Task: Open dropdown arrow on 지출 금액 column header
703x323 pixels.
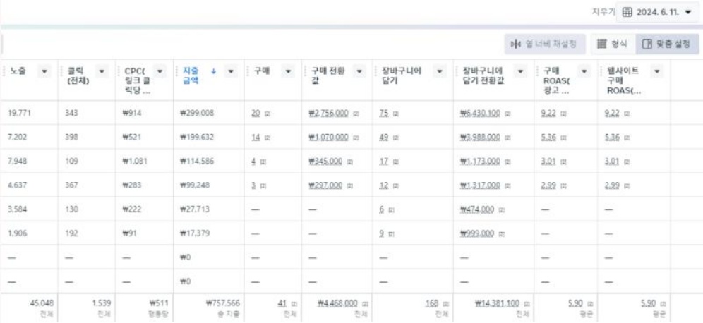Action: (230, 71)
